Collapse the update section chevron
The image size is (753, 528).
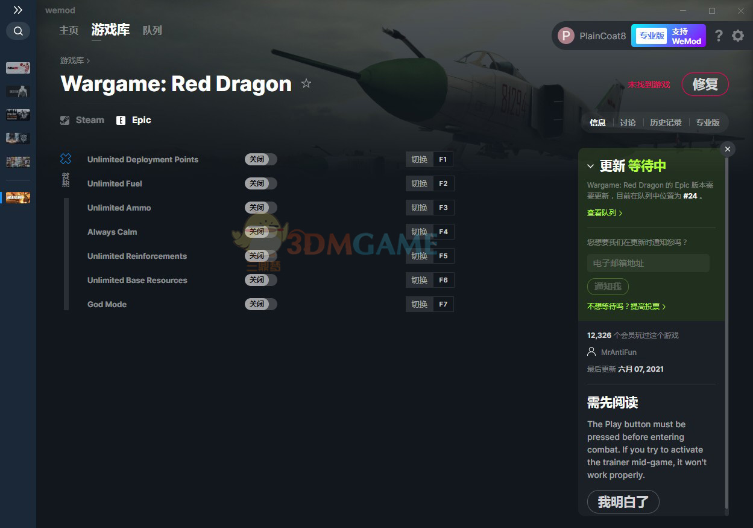591,166
